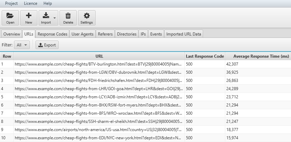Switch to the Response Codes tab
Viewport: 291px width, 142px height.
pyautogui.click(x=52, y=34)
